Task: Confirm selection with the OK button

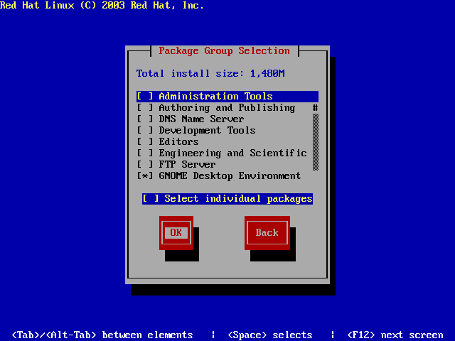Action: pos(176,232)
